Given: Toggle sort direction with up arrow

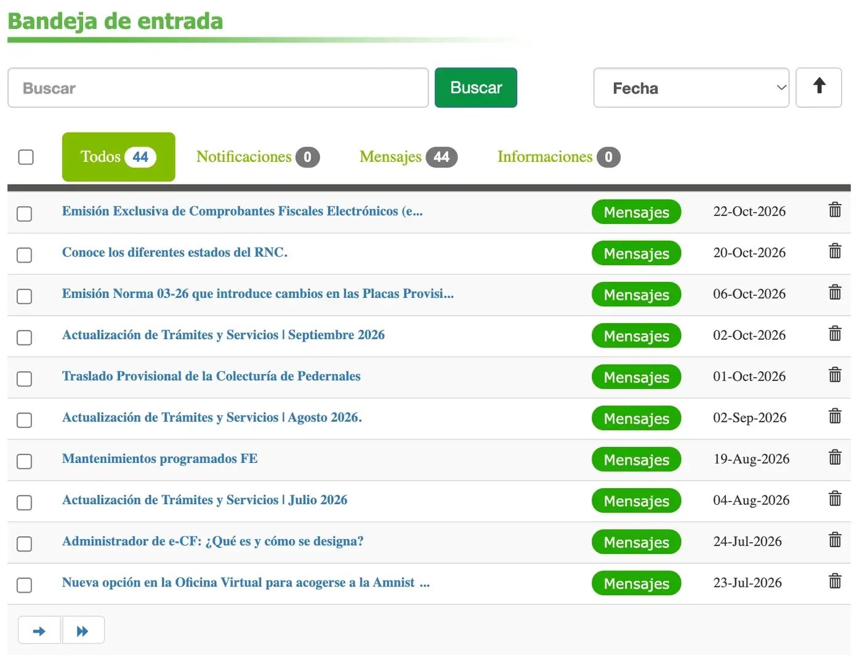Looking at the screenshot, I should point(818,87).
